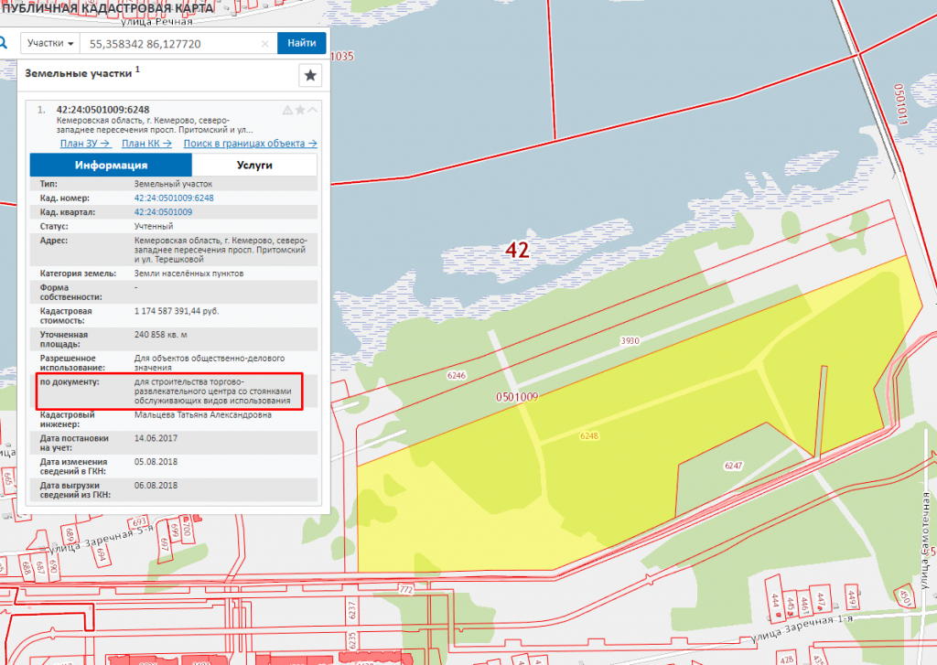The height and width of the screenshot is (665, 937).
Task: Follow Поиск в границах объекта link
Action: point(250,143)
